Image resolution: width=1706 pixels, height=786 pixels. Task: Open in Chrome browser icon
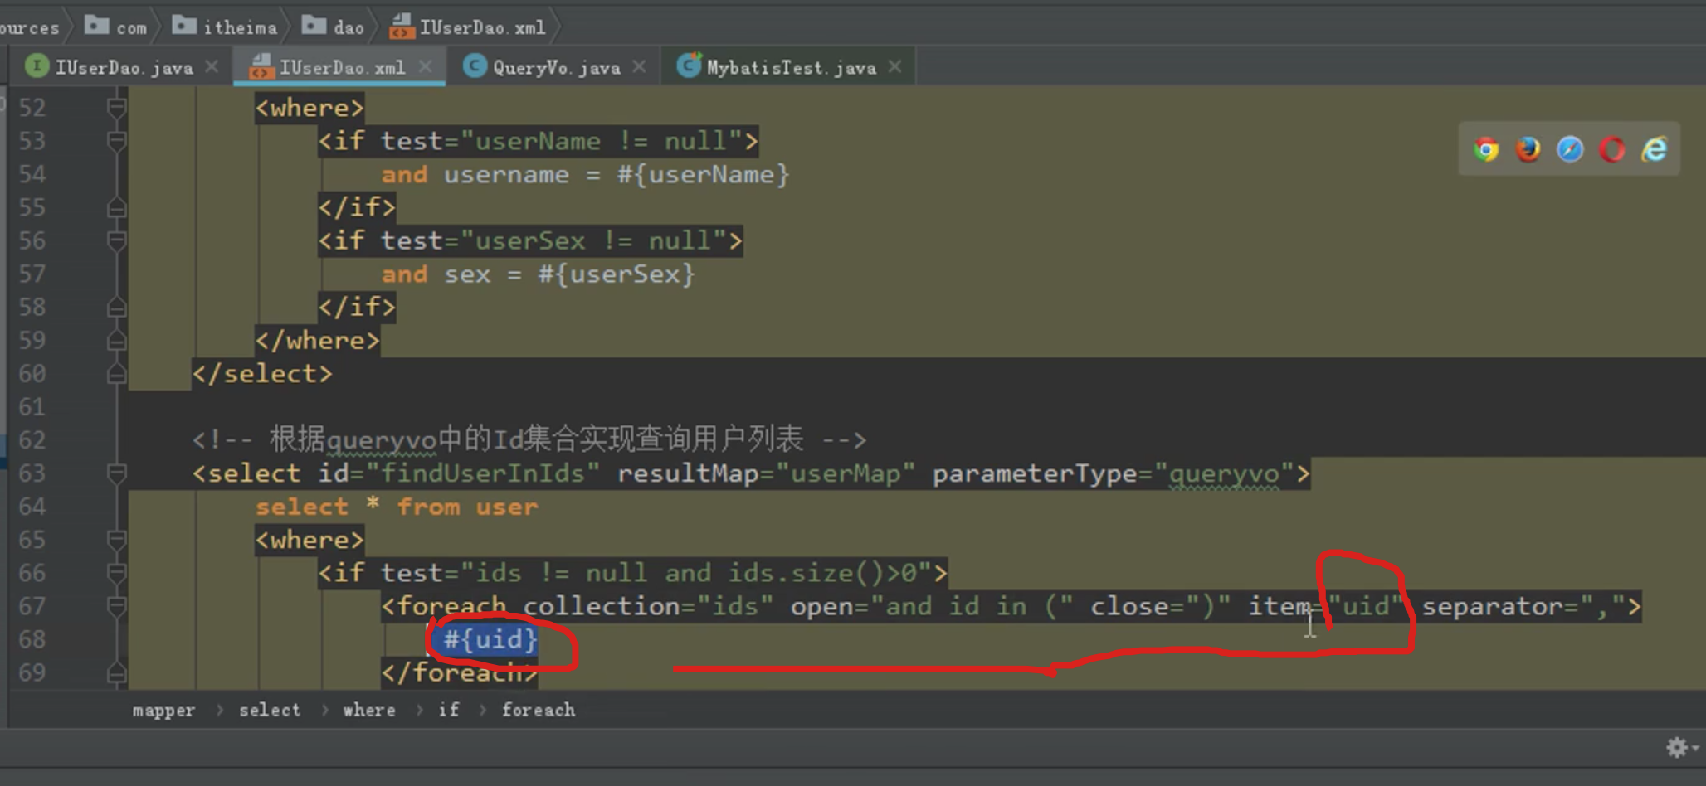tap(1486, 149)
